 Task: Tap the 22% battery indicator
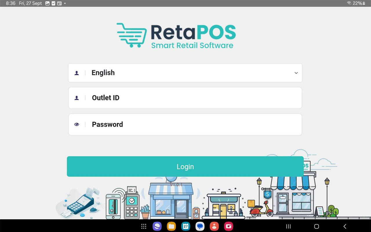click(x=359, y=3)
